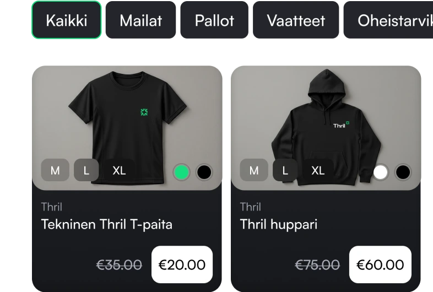Screen dimensions: 433x292
Task: Select the Kaikki category filter
Action: 67,20
